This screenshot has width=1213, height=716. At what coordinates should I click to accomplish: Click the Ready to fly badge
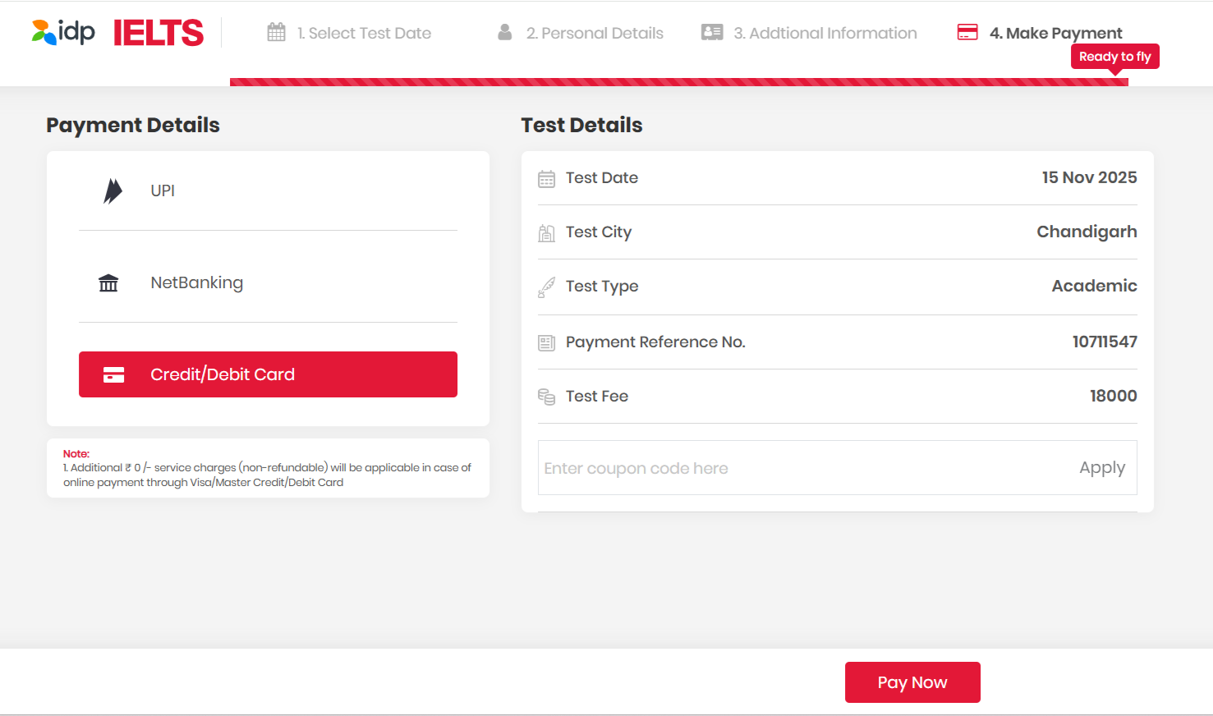(1114, 56)
